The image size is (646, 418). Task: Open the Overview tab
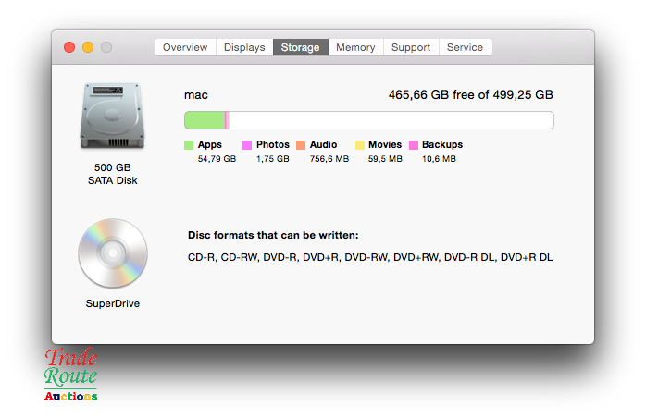[185, 47]
